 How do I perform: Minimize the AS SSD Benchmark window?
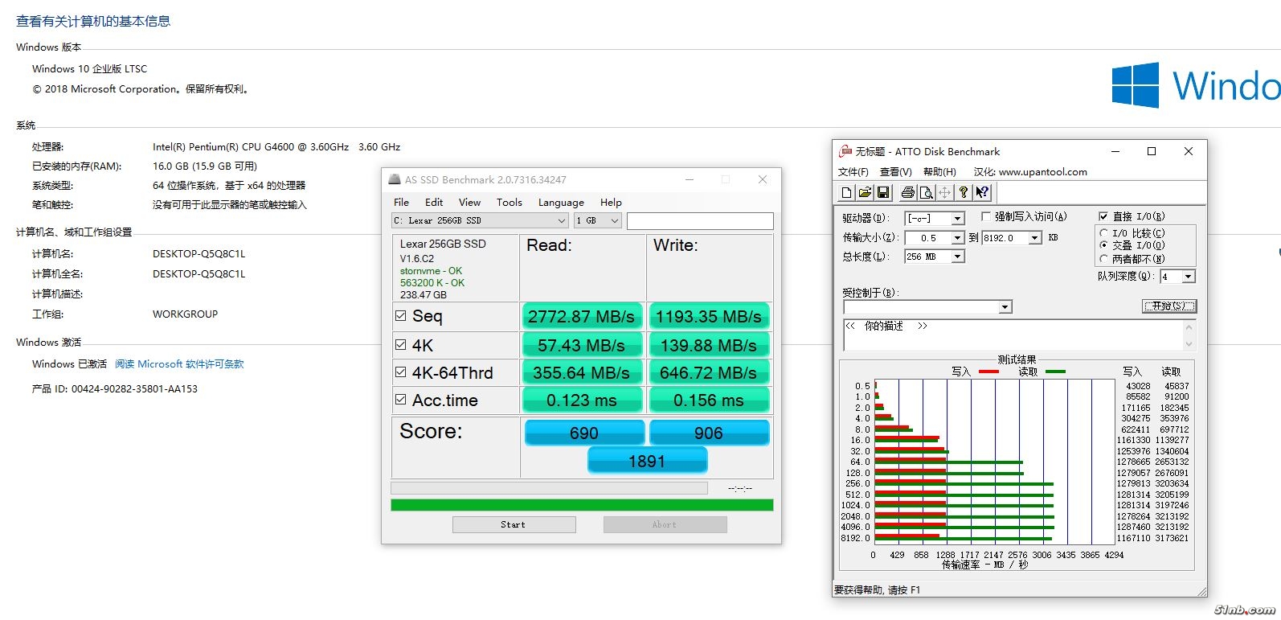[689, 179]
